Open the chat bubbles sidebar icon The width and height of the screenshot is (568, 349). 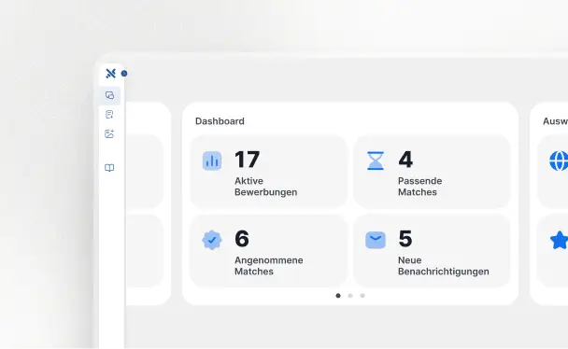[109, 95]
